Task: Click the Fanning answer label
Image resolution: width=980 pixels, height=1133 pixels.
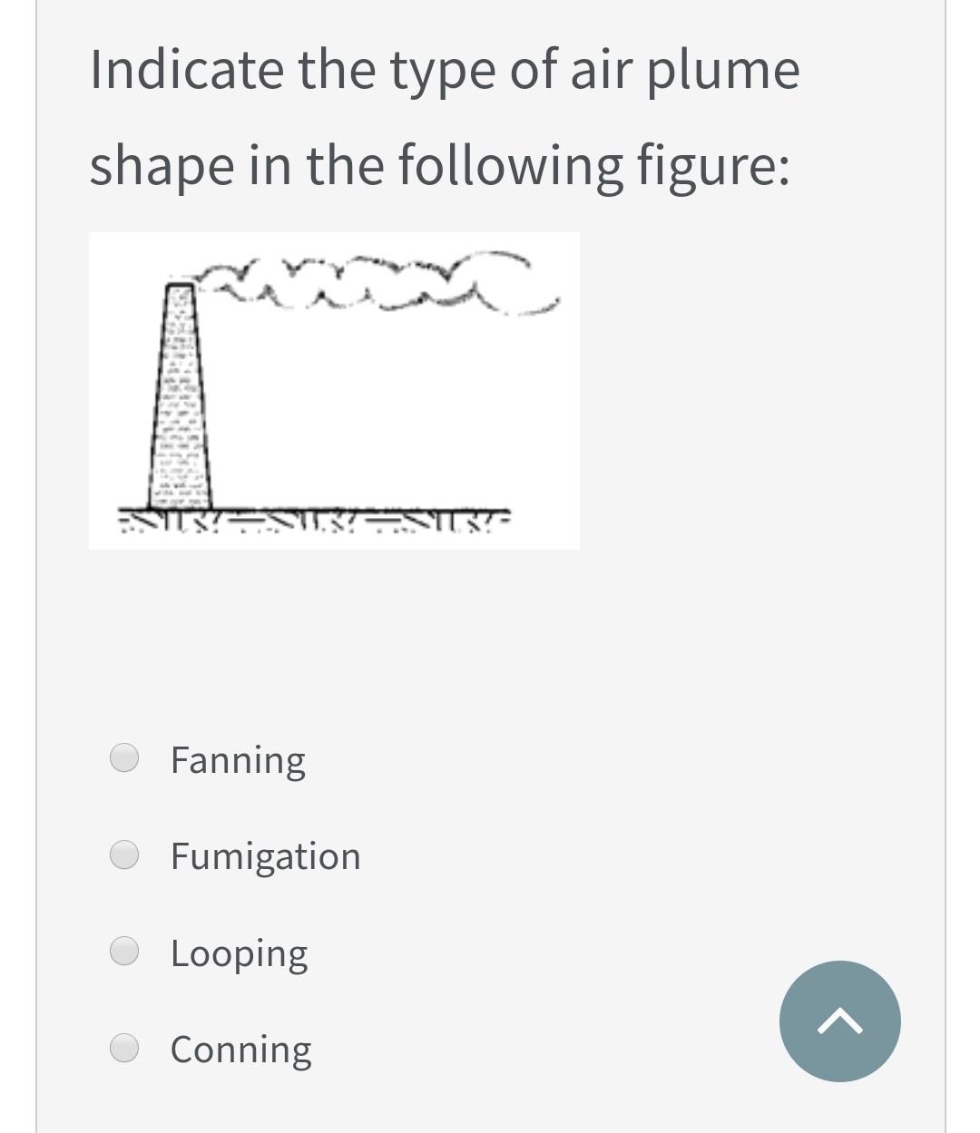Action: pos(238,759)
